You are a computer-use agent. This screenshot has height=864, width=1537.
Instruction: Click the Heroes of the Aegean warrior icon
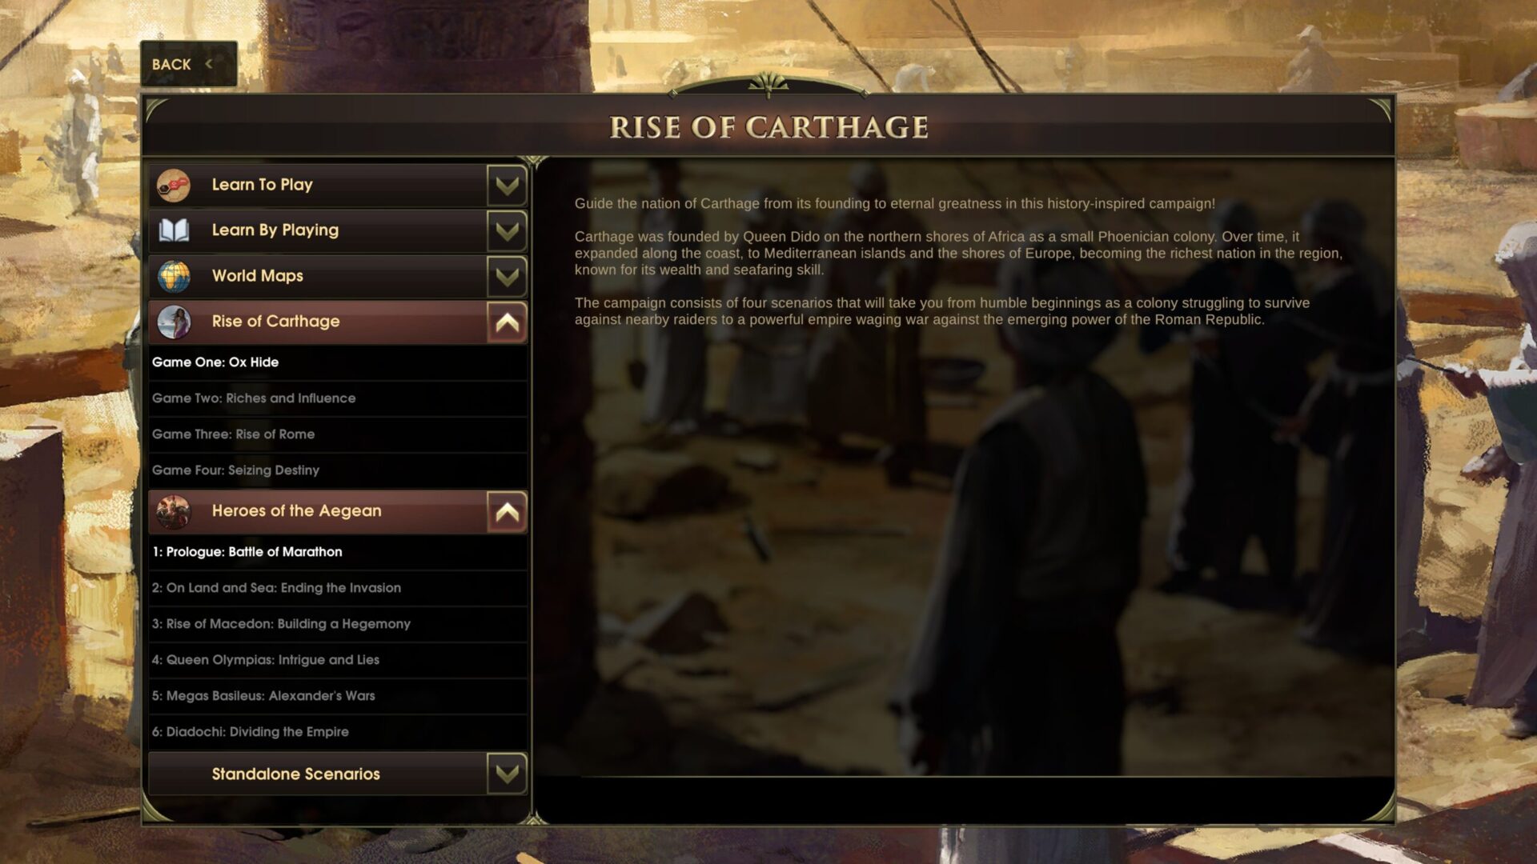pyautogui.click(x=174, y=512)
